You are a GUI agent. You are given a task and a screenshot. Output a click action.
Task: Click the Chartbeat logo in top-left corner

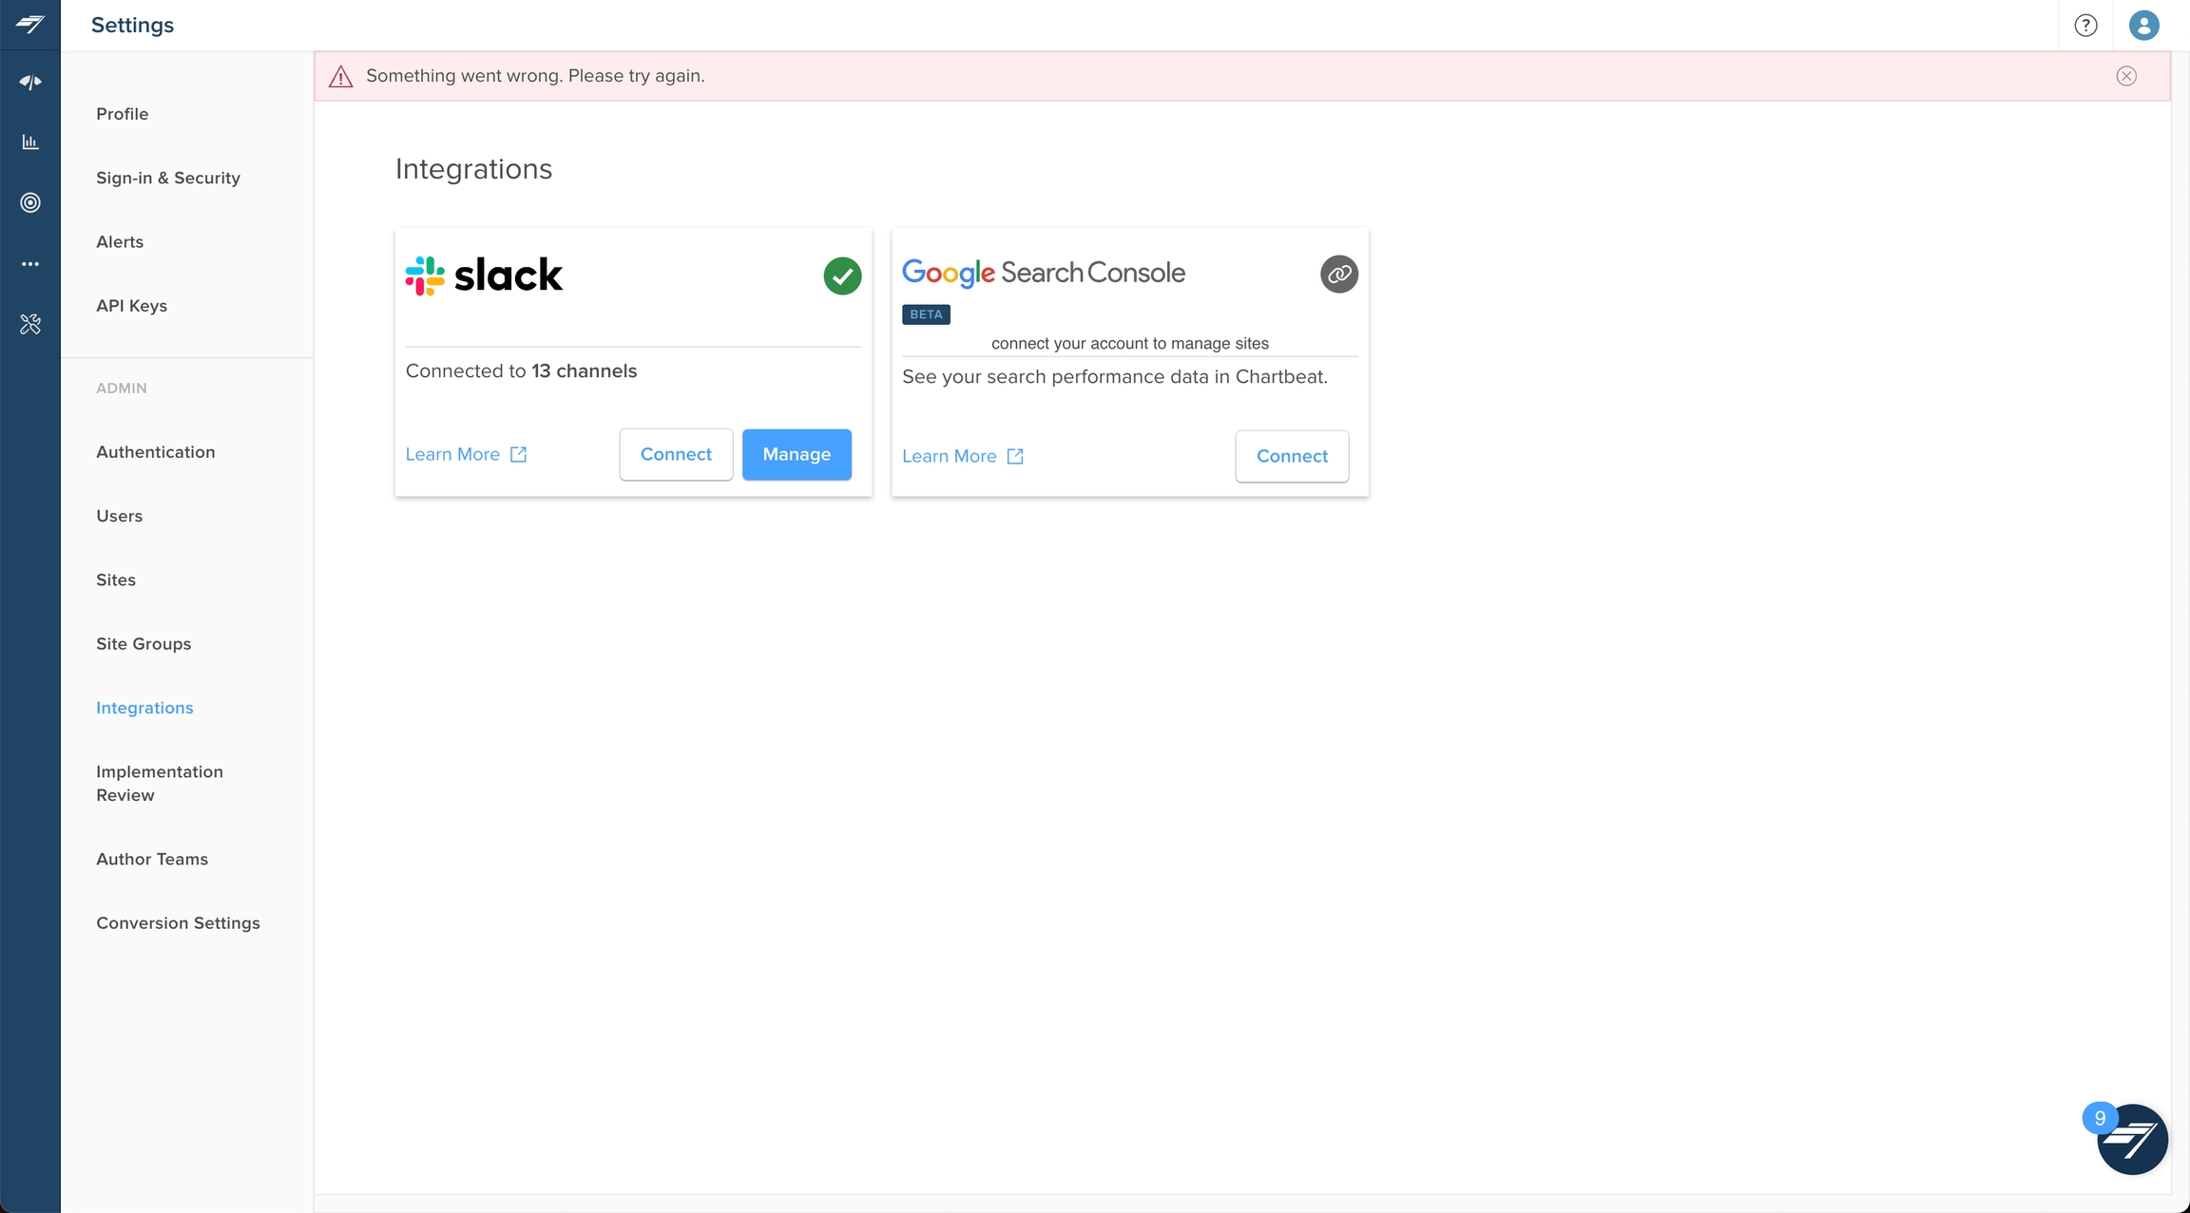tap(29, 25)
